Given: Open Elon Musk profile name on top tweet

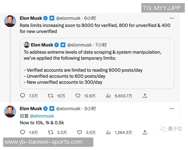Looking at the screenshot, I should (x=31, y=18).
